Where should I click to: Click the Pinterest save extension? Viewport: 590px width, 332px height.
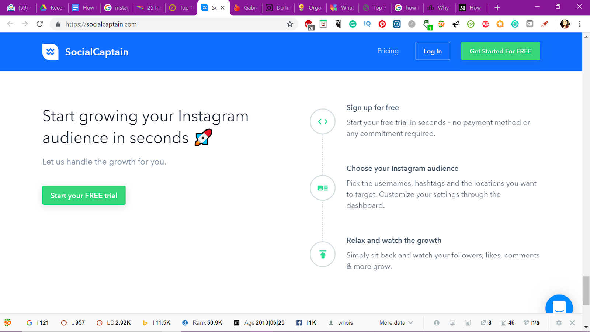point(382,24)
